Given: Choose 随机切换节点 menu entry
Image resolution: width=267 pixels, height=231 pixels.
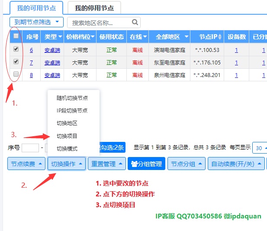Looking at the screenshot, I should click(x=72, y=98).
